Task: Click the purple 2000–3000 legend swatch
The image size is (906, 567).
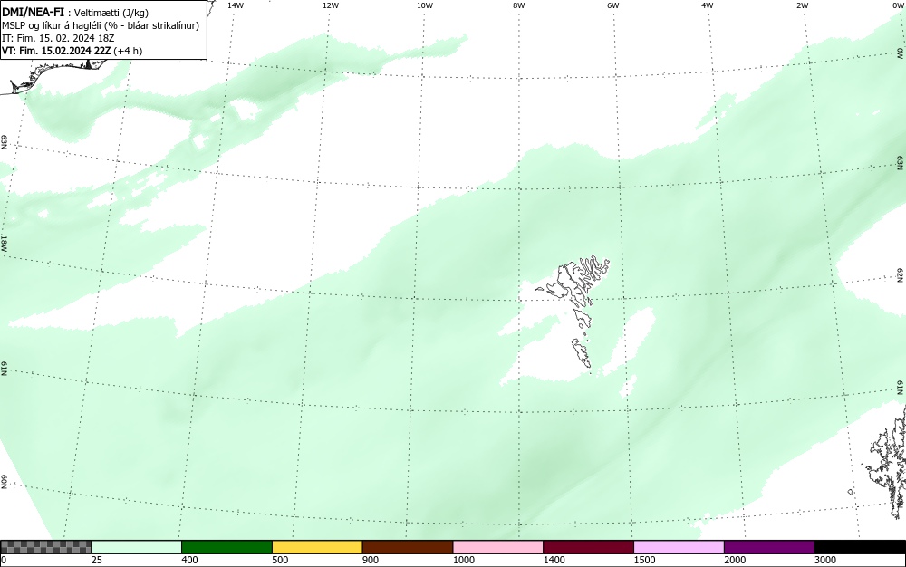Action: point(769,547)
